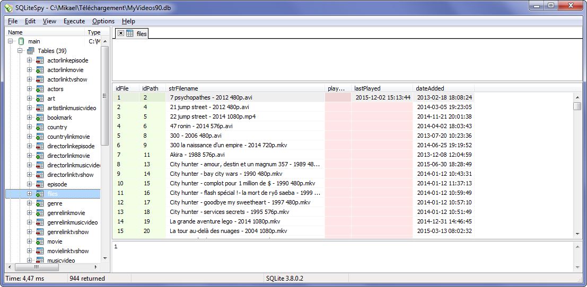
Task: Expand the genrelinkmovie table node
Action: [29, 213]
